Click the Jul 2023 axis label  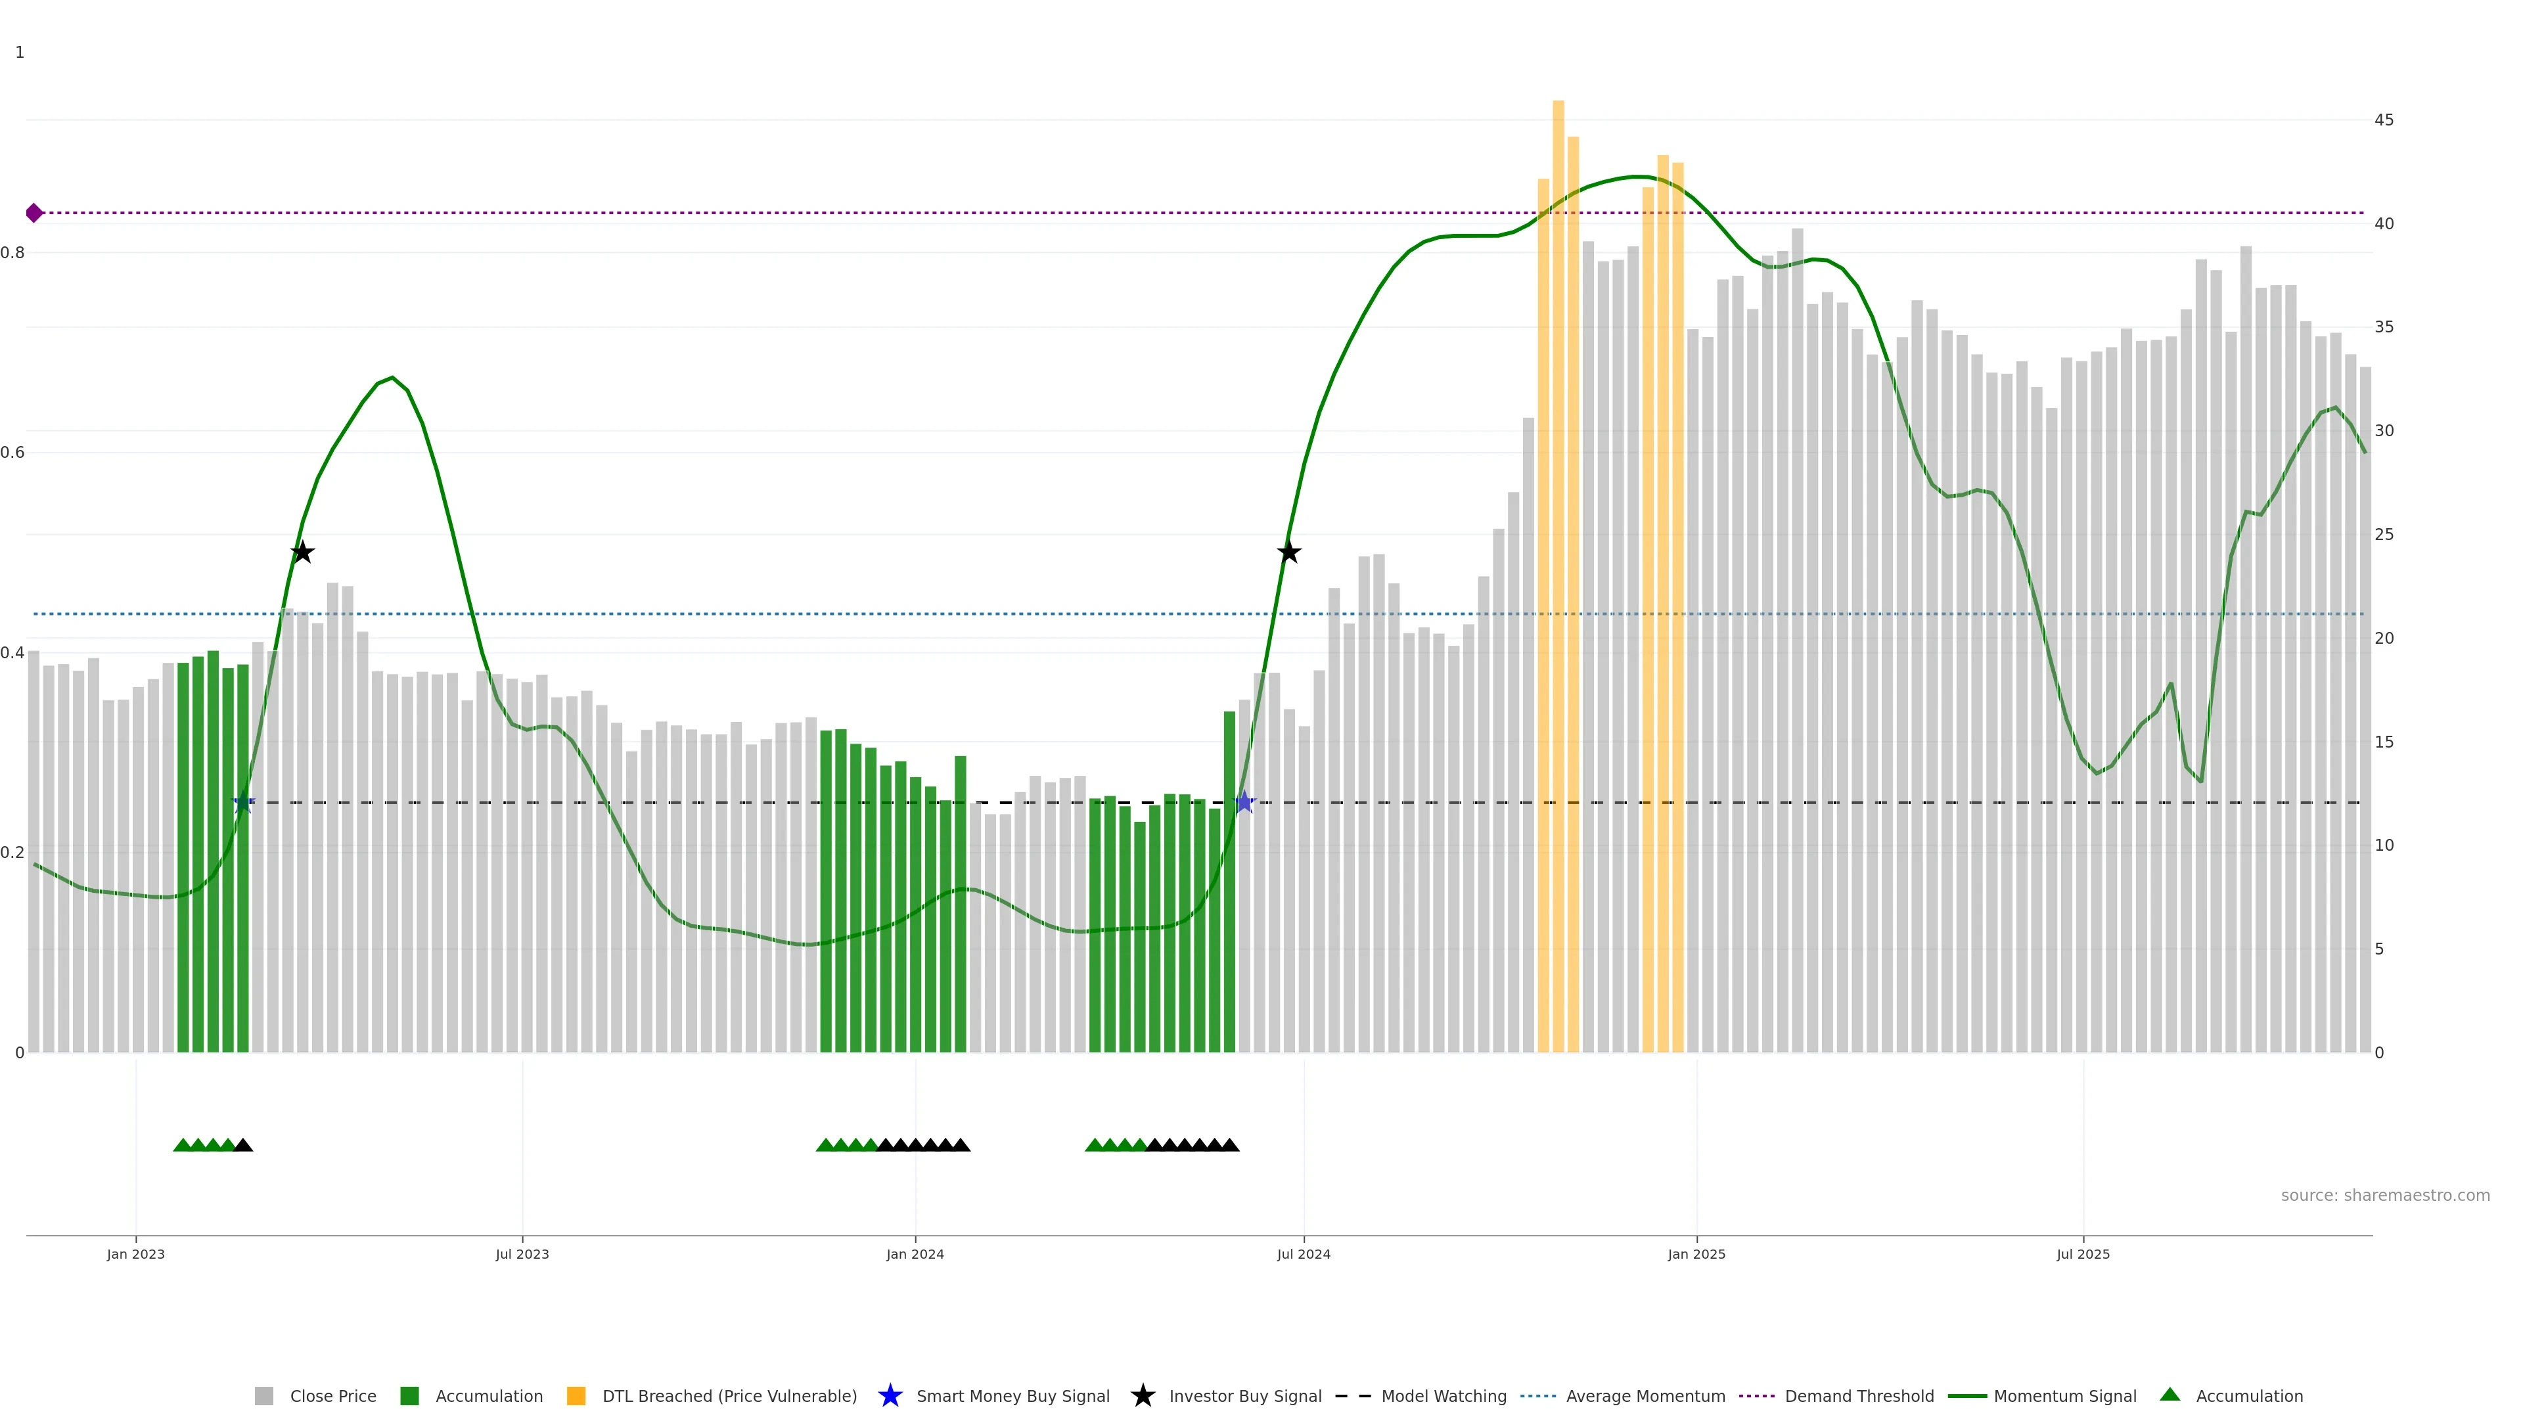click(x=522, y=1255)
